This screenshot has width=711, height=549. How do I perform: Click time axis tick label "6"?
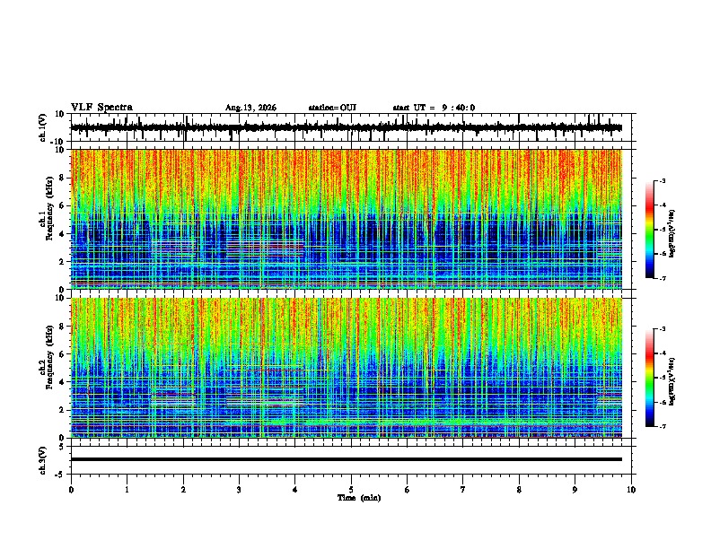(407, 490)
